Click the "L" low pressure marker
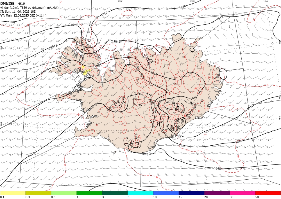This screenshot has width=281, height=199. point(178,105)
